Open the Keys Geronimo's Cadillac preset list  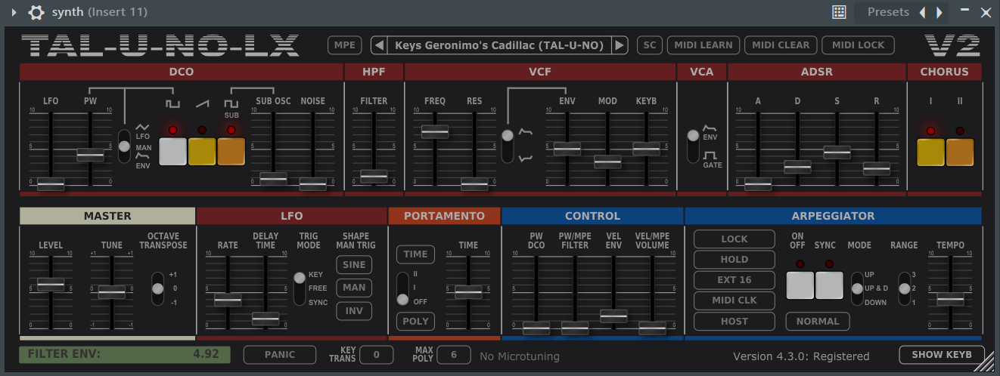click(x=499, y=45)
